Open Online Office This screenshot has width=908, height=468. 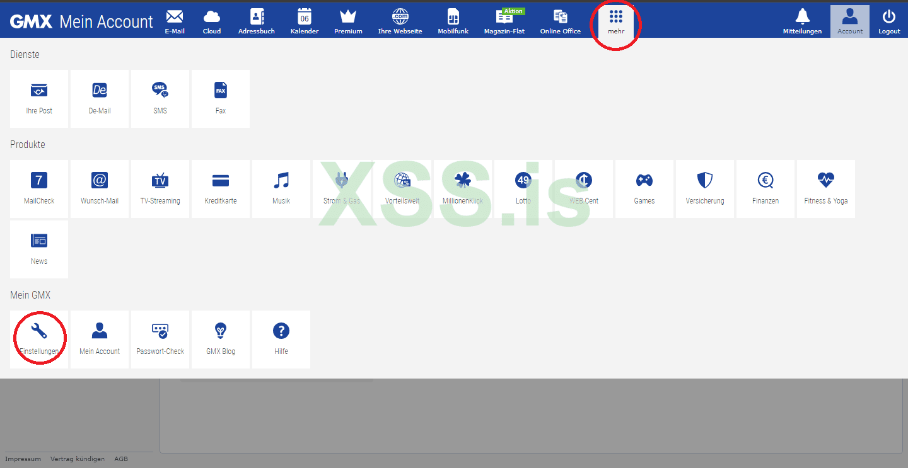(x=561, y=21)
